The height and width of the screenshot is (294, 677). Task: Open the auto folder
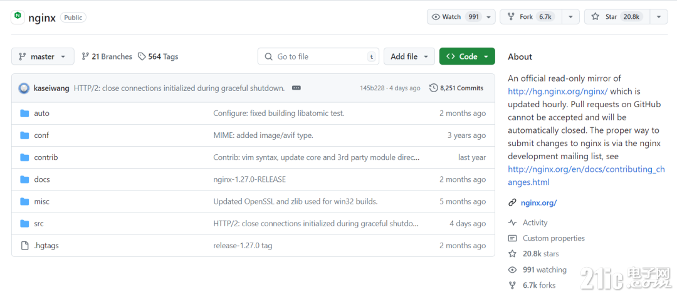(41, 113)
